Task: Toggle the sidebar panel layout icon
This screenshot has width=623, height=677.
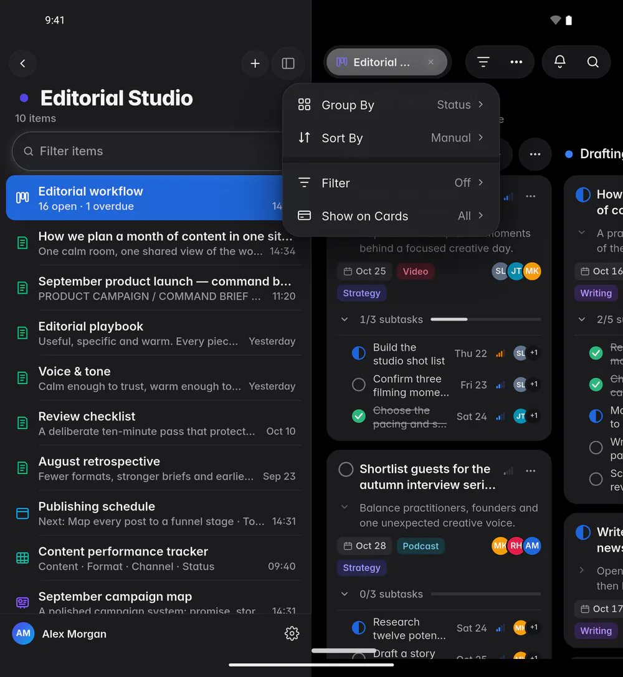Action: point(288,64)
